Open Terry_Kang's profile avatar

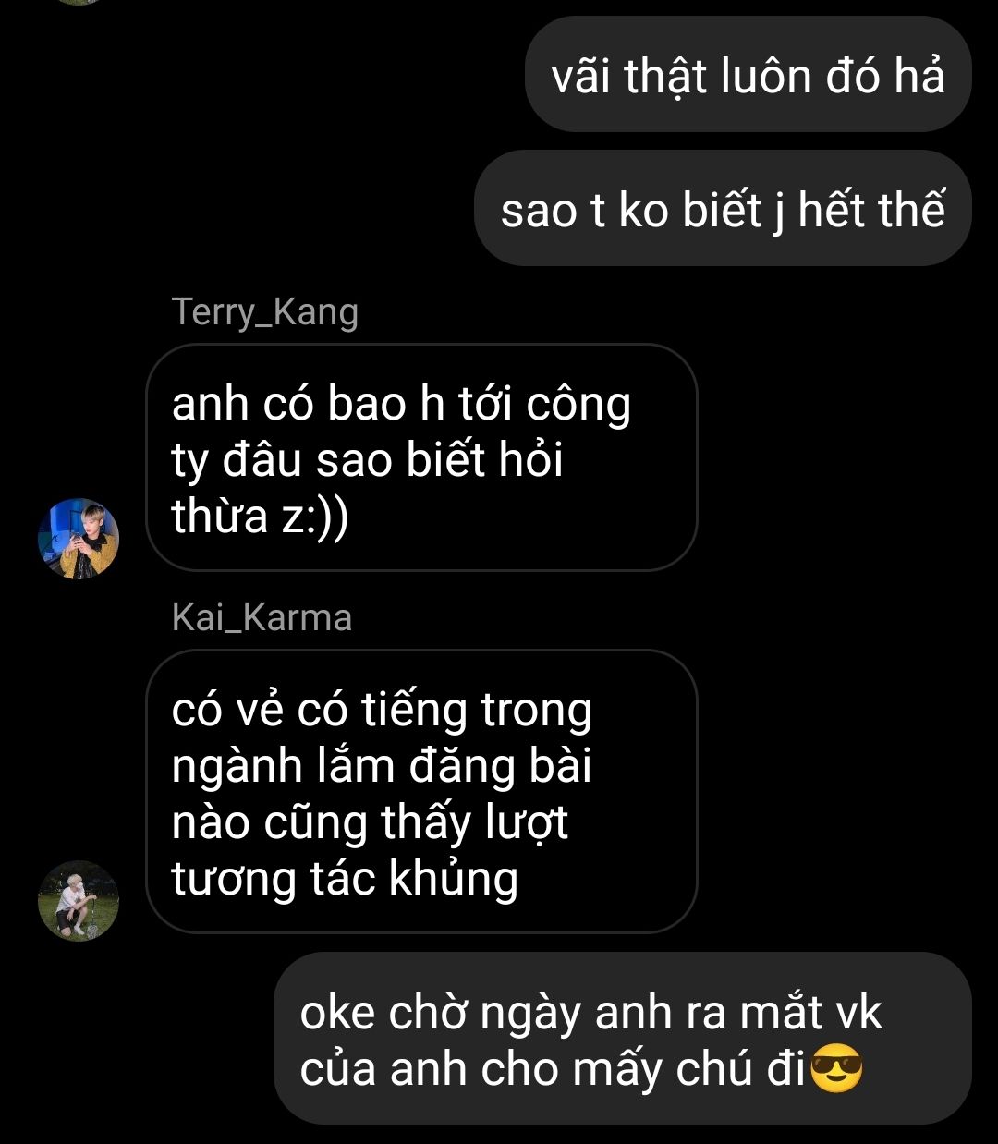point(79,539)
